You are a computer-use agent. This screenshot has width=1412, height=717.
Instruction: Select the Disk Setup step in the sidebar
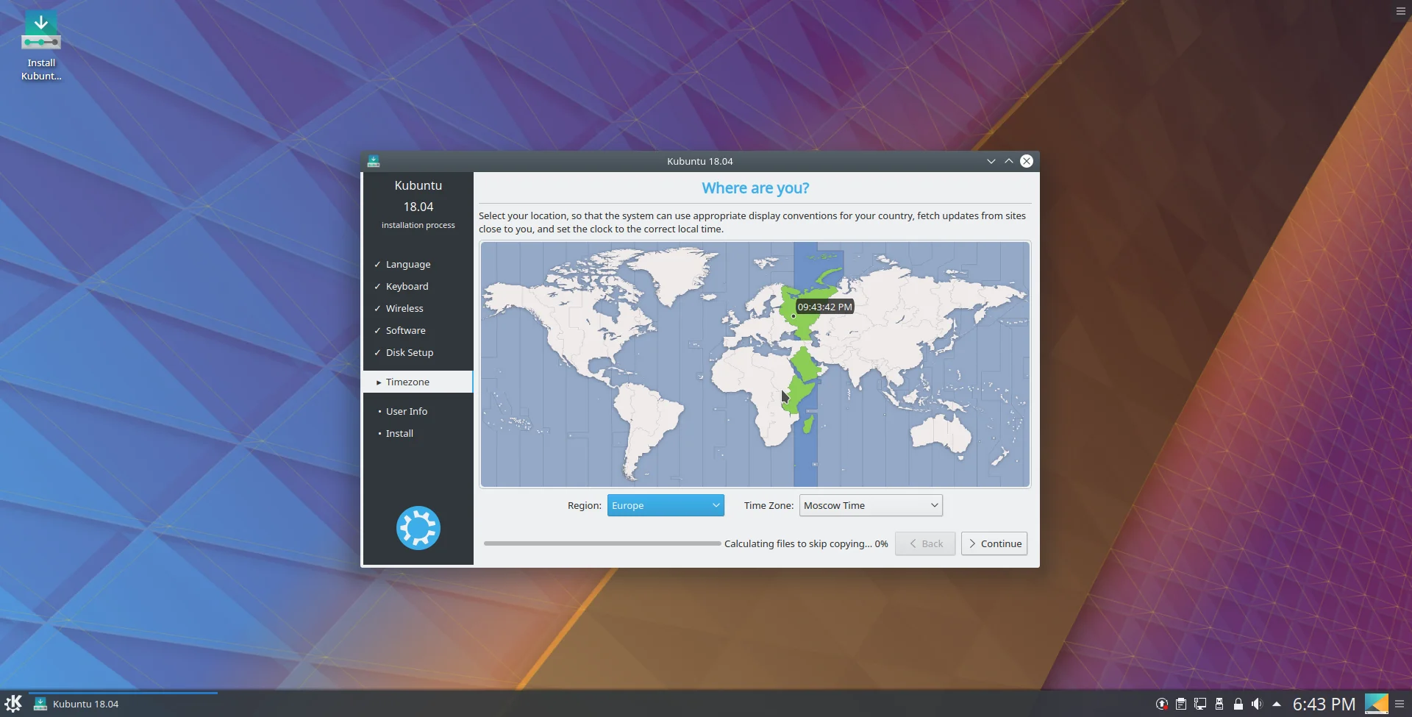(418, 352)
